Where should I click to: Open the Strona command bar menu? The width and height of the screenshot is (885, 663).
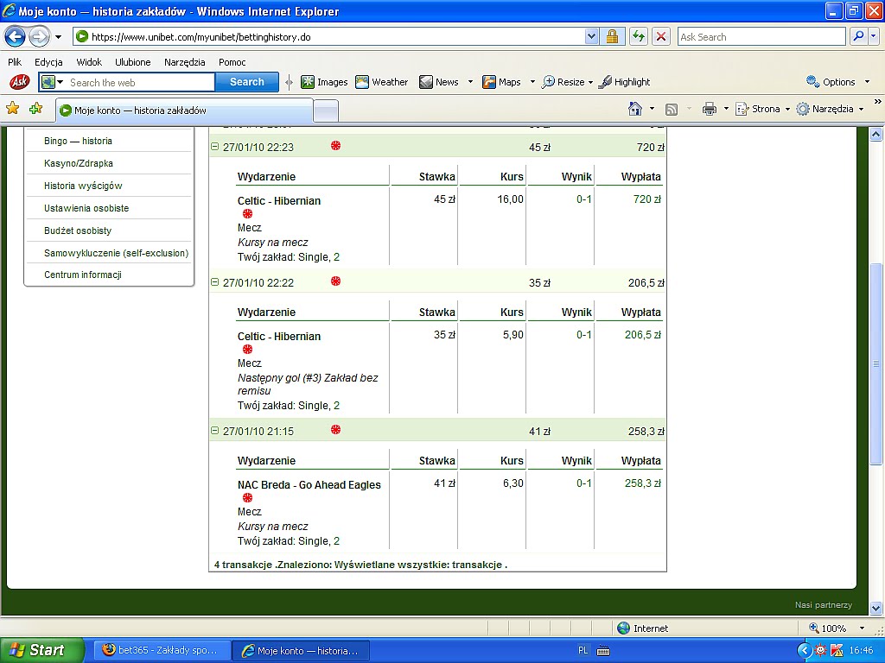[763, 109]
